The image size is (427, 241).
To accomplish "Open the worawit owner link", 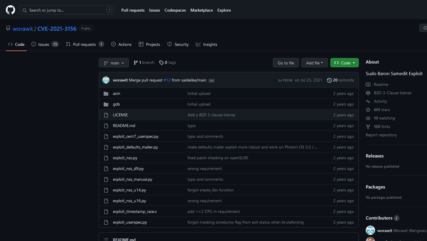I will [x=23, y=29].
